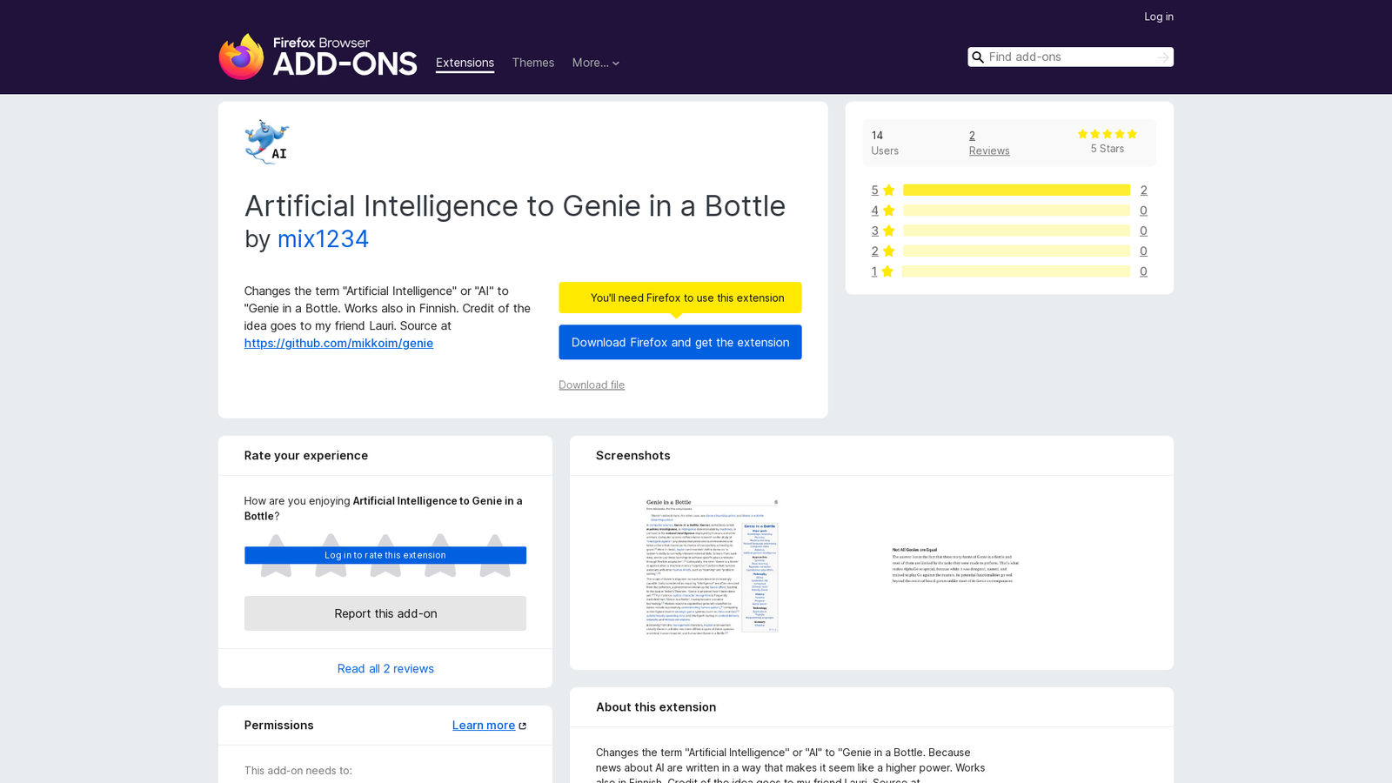Viewport: 1392px width, 783px height.
Task: Click the first rating star
Action: point(277,555)
